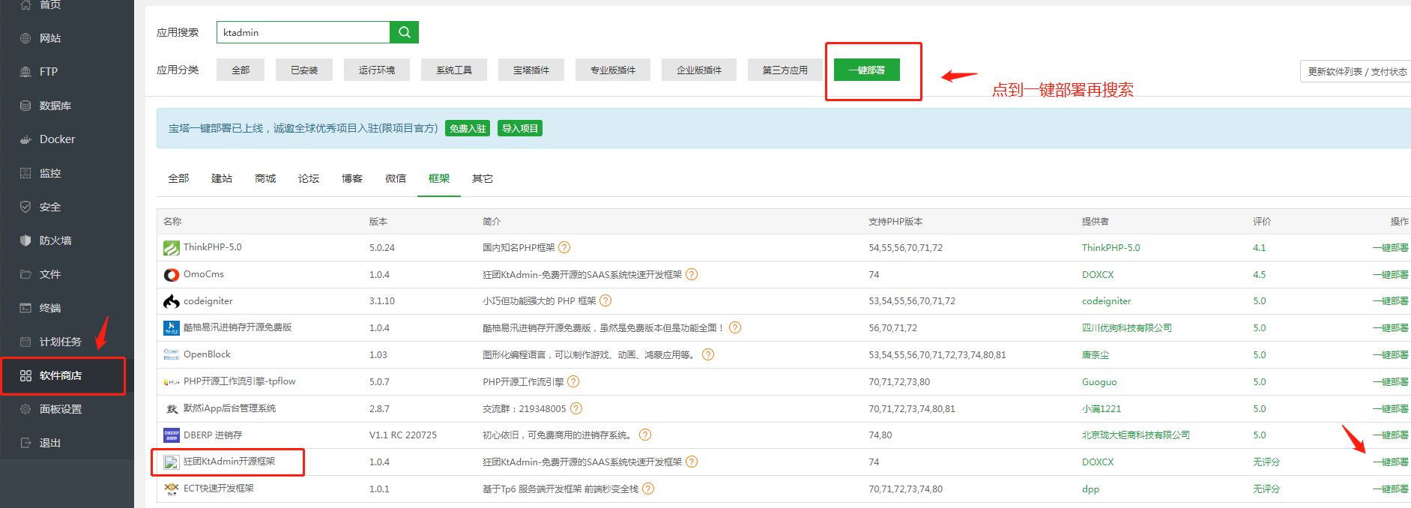This screenshot has height=508, width=1411.
Task: Select the 系统工具 category filter
Action: 454,70
